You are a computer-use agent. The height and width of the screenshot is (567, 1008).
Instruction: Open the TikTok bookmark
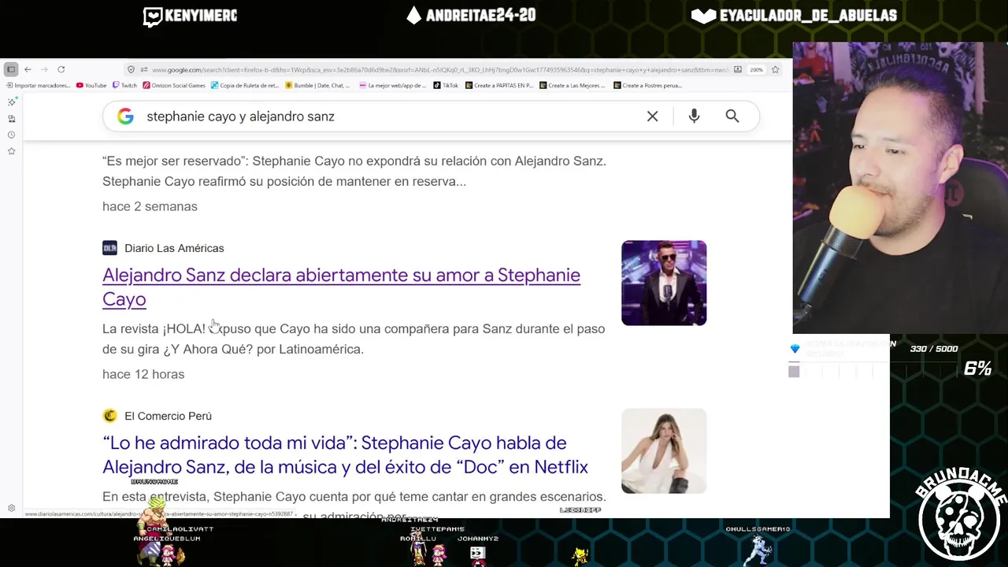coord(446,85)
